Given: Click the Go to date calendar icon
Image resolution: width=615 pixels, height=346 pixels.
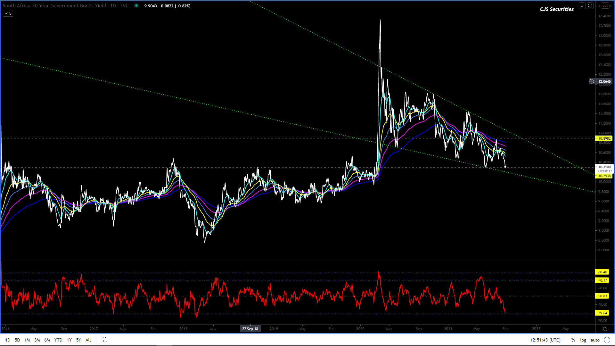Looking at the screenshot, I should pyautogui.click(x=104, y=340).
